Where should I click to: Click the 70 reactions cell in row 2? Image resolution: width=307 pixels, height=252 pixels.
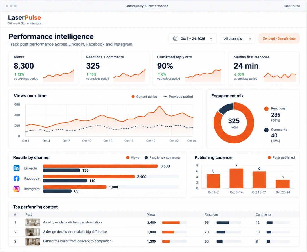(207, 232)
